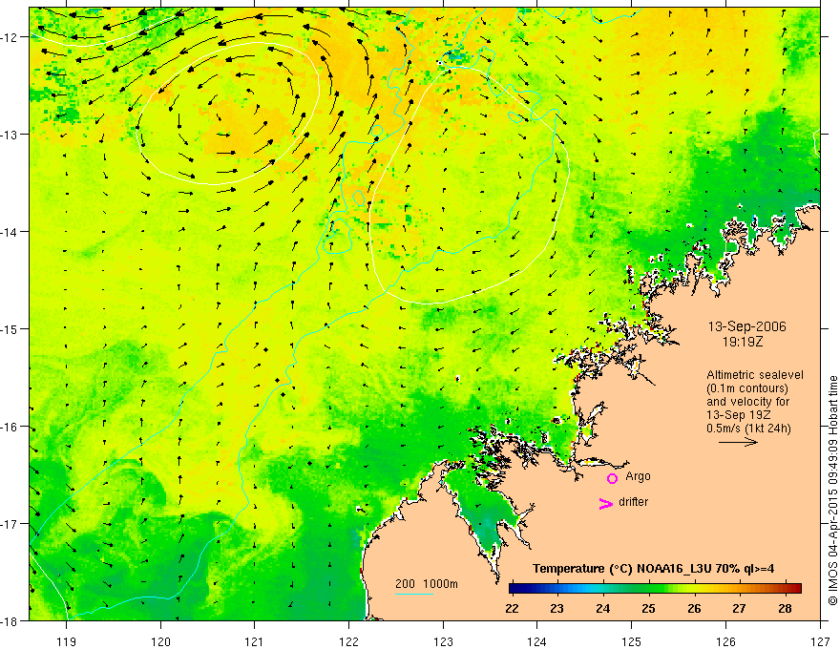Click the latitude axis label '-15'
Screen dimensions: 840x649
[10, 328]
